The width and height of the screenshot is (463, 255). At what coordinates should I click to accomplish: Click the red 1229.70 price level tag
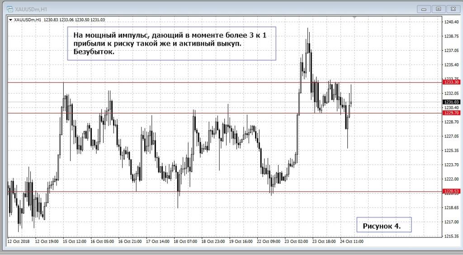pos(451,113)
